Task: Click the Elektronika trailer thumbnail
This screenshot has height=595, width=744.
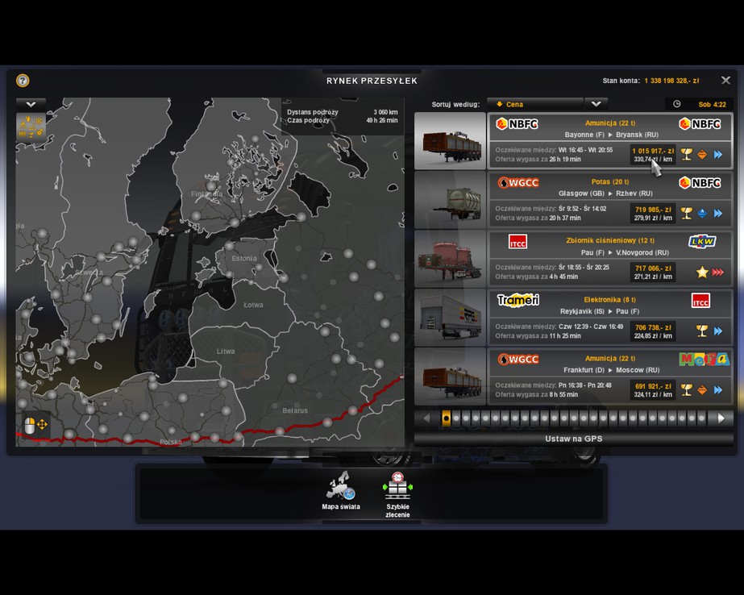Action: click(450, 318)
